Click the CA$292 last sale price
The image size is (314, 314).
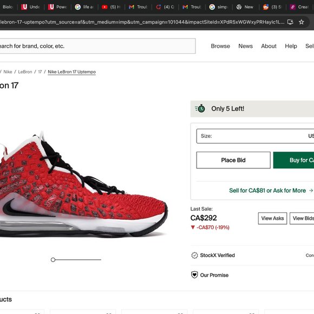[x=204, y=218]
